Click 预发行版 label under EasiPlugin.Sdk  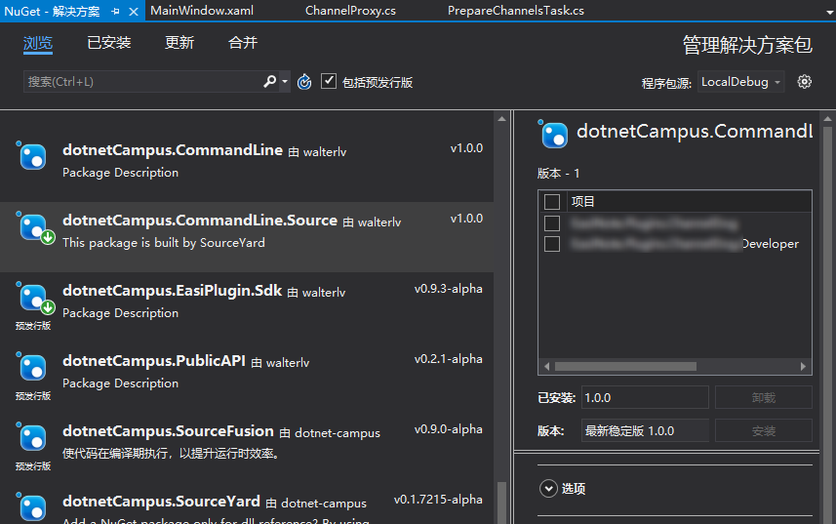coord(32,326)
